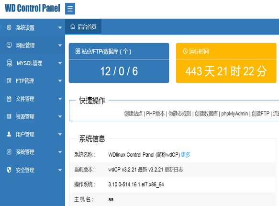Click the home icon on 后台首页 tab
Image resolution: width=279 pixels, height=206 pixels.
72,27
